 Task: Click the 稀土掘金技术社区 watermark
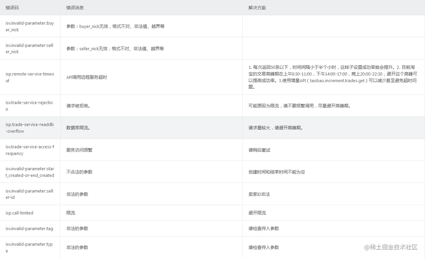390,247
